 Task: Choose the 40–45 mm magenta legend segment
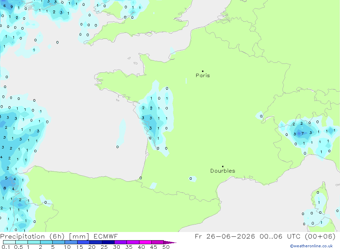(145, 242)
